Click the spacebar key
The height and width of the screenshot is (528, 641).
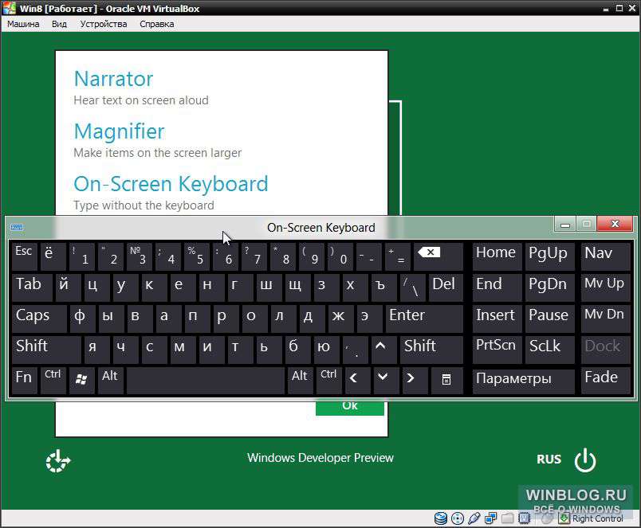coord(206,380)
